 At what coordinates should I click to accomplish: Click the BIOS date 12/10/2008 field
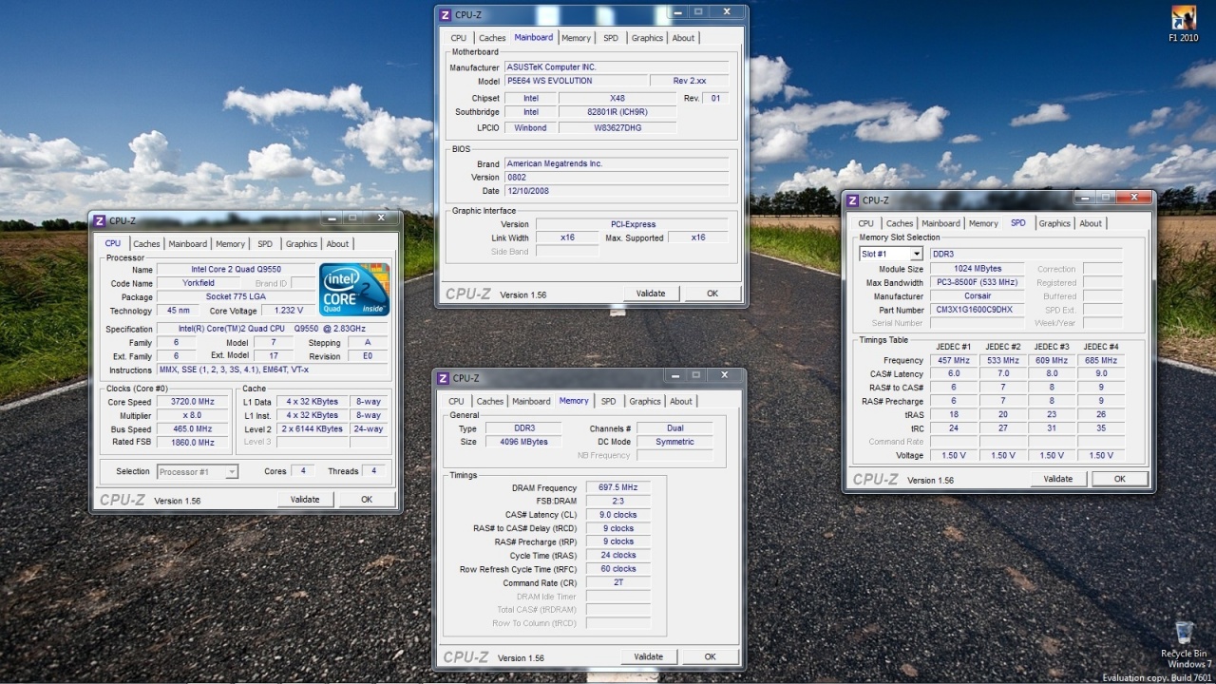[x=616, y=191]
